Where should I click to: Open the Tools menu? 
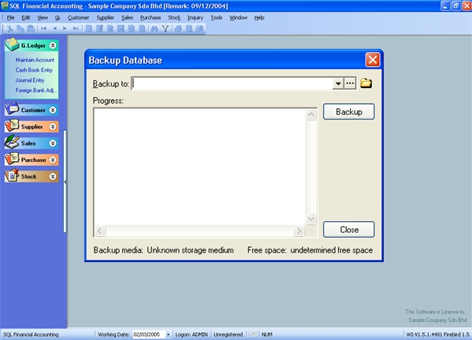pyautogui.click(x=217, y=18)
